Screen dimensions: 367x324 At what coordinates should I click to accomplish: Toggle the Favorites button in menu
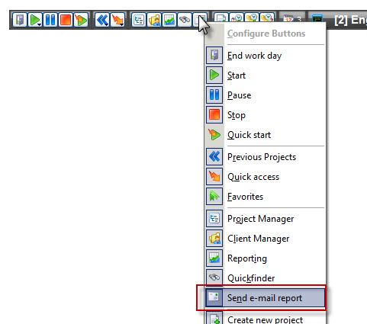[265, 197]
